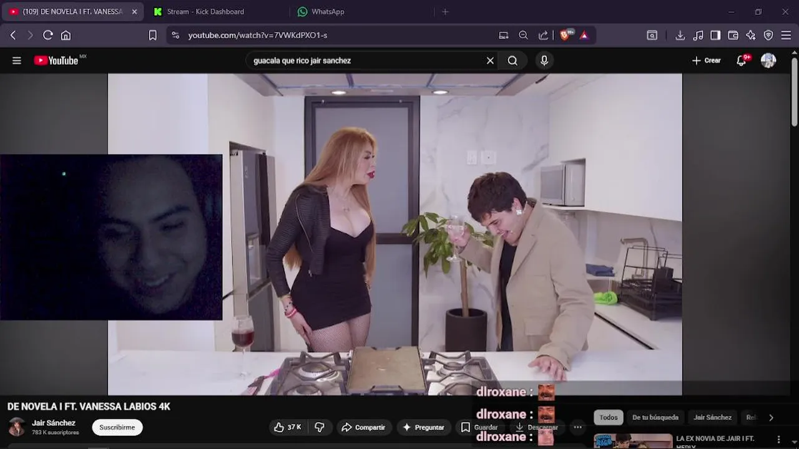Open the music note playlist icon
The width and height of the screenshot is (799, 449).
699,36
